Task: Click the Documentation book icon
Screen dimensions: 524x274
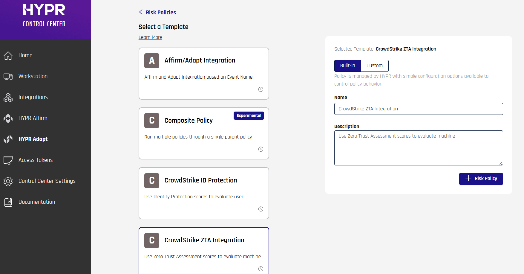Action: (8, 202)
